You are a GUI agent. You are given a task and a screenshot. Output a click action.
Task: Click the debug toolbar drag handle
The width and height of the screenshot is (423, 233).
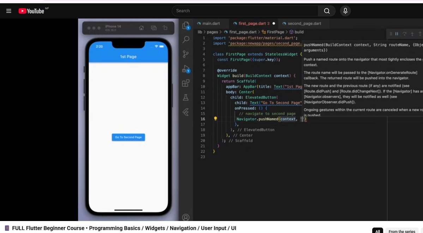pyautogui.click(x=391, y=34)
